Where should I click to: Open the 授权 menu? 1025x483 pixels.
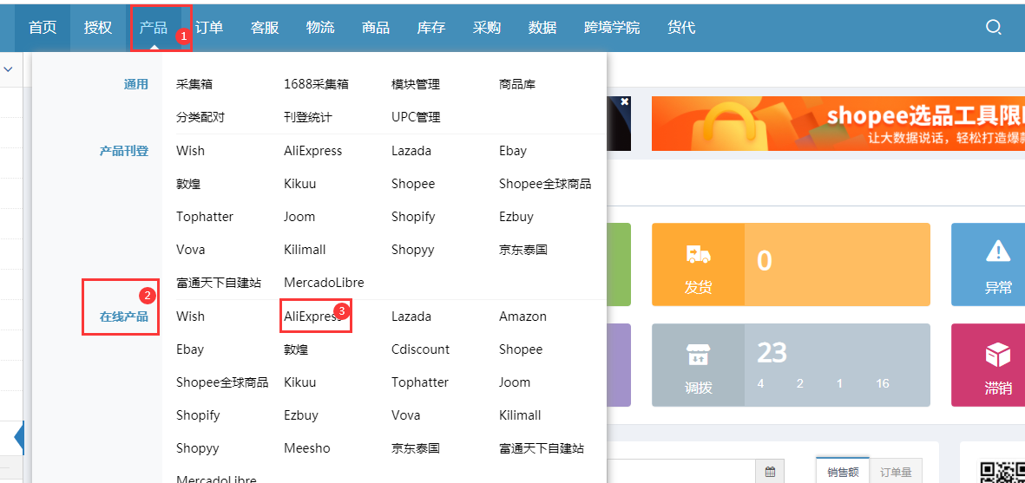point(97,27)
